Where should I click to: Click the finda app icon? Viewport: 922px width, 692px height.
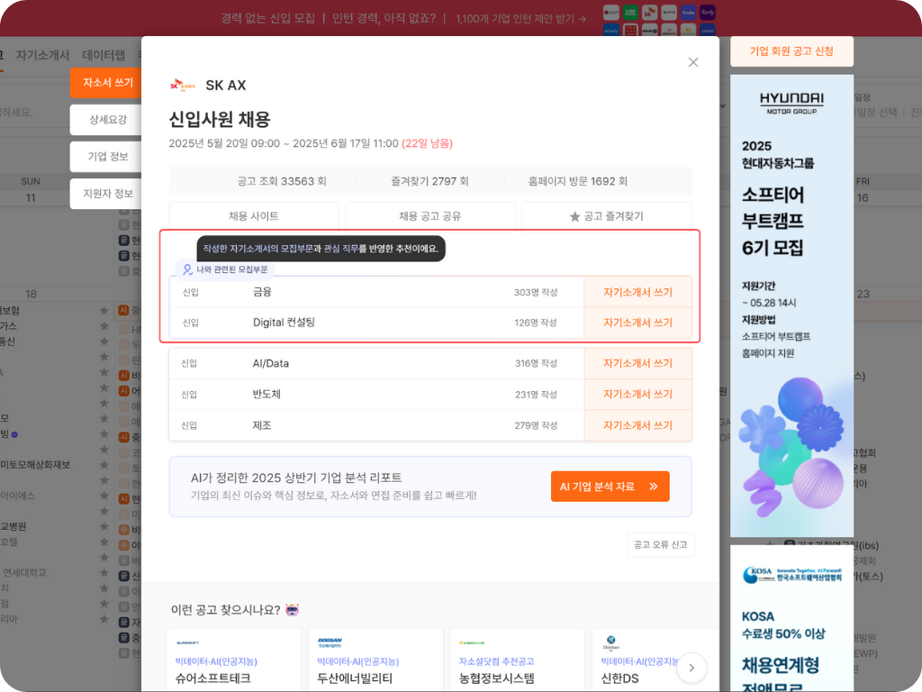pyautogui.click(x=688, y=13)
